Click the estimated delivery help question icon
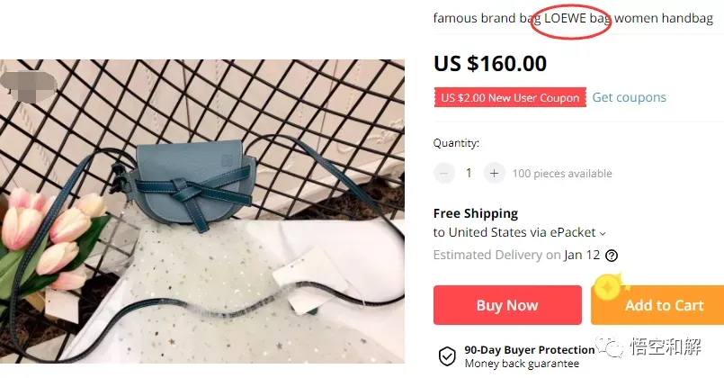The width and height of the screenshot is (724, 378). pos(612,255)
